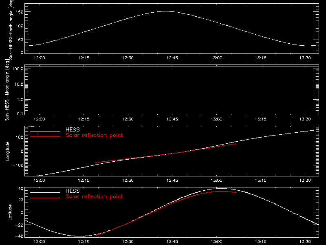Click 13:00 time label under Moon angle plot
The image size is (326, 245).
[x=216, y=119]
